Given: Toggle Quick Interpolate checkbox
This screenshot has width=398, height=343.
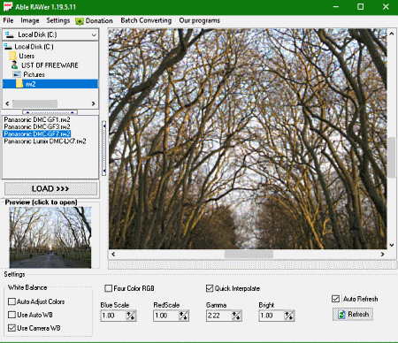Looking at the screenshot, I should 210,288.
